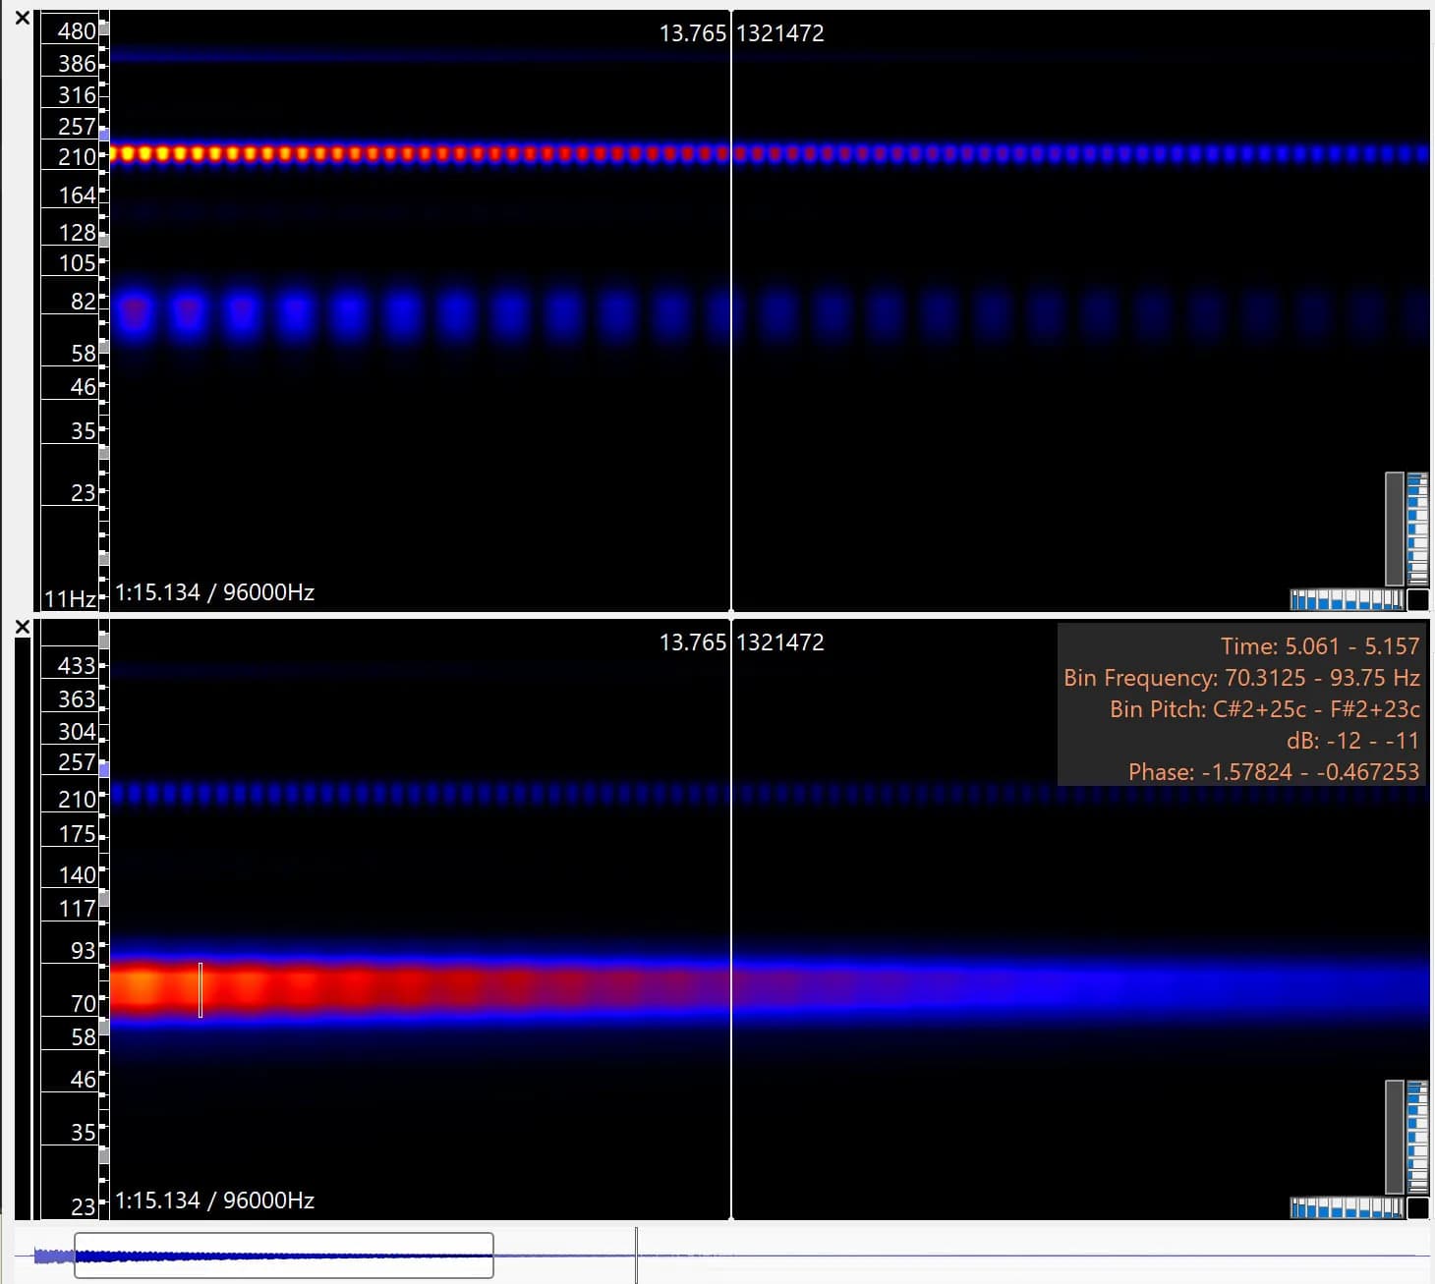The image size is (1435, 1284).
Task: Click the upper pane's horizontal zoom thumbwheel
Action: [x=1348, y=599]
